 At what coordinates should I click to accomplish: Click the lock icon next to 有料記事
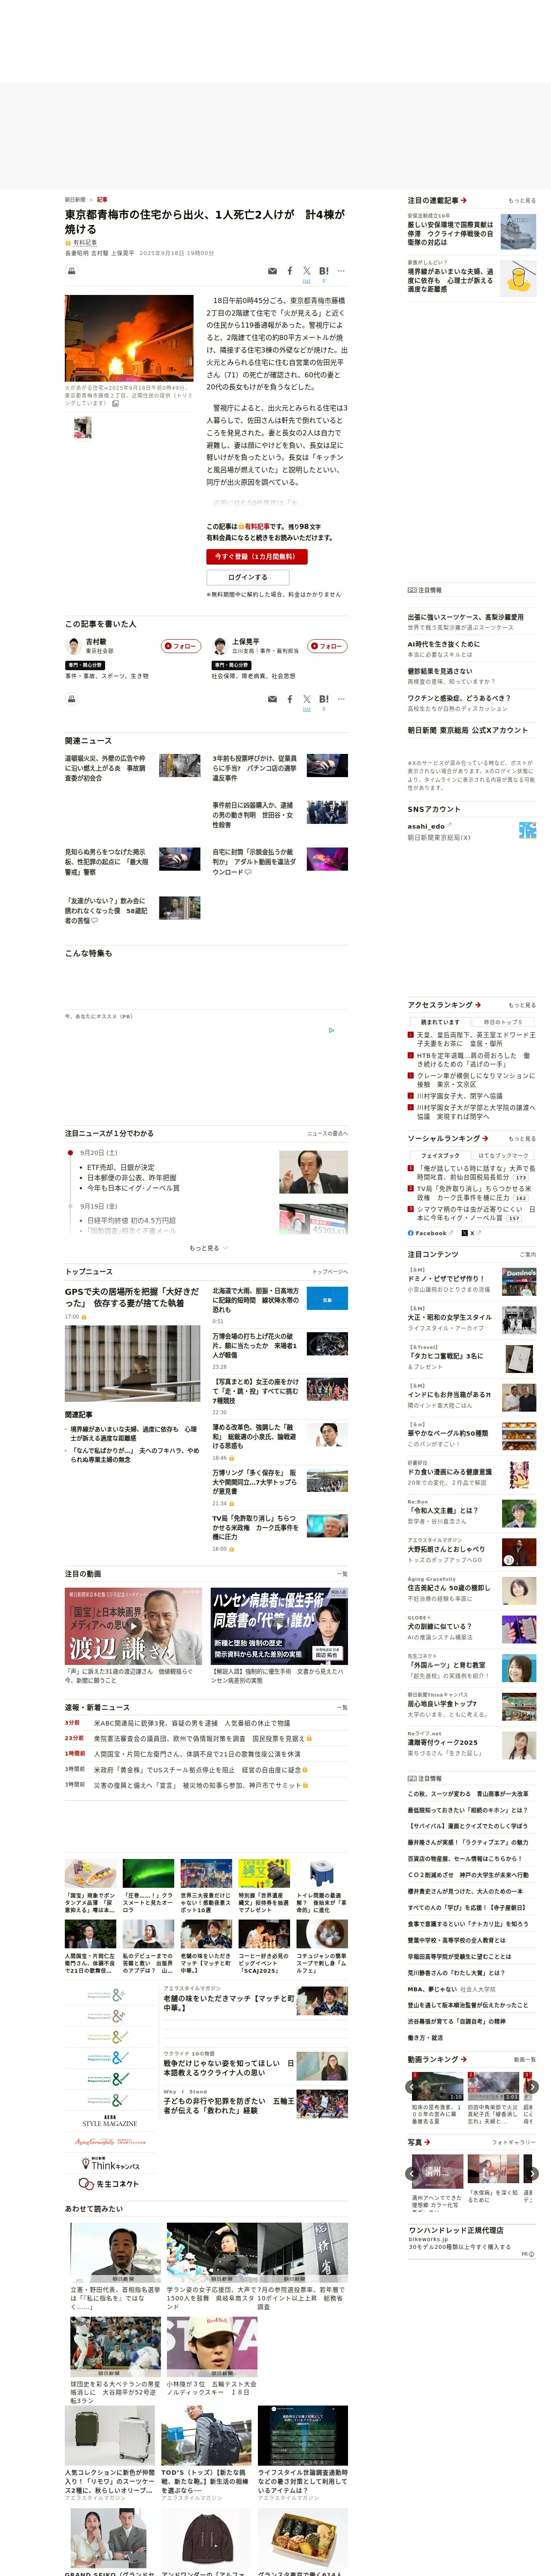click(x=68, y=243)
